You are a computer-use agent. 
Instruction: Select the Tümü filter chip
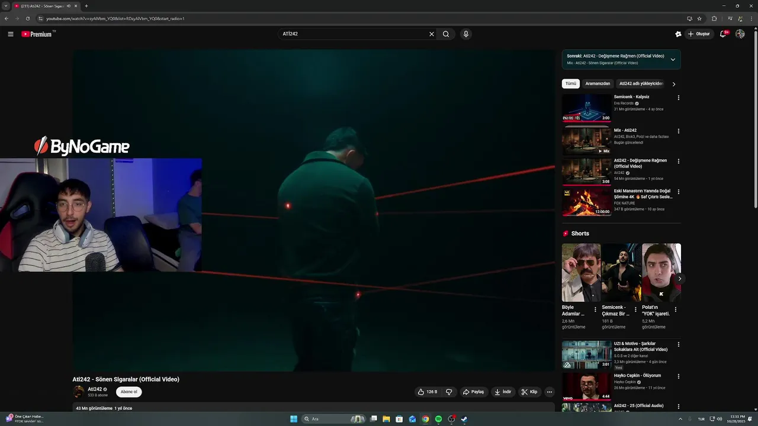(570, 83)
